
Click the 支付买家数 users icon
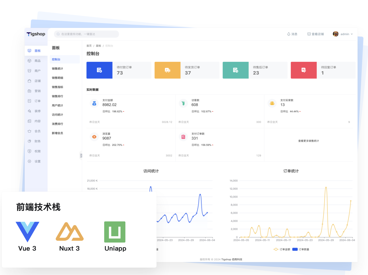pyautogui.click(x=272, y=103)
